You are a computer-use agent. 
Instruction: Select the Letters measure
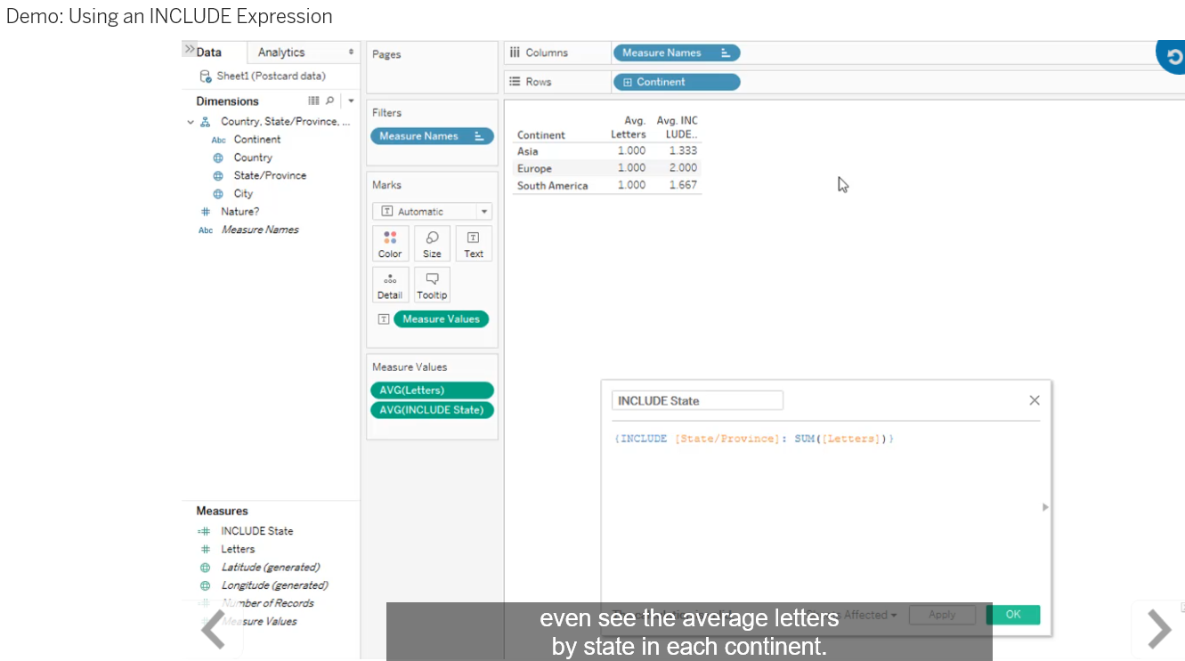point(238,549)
